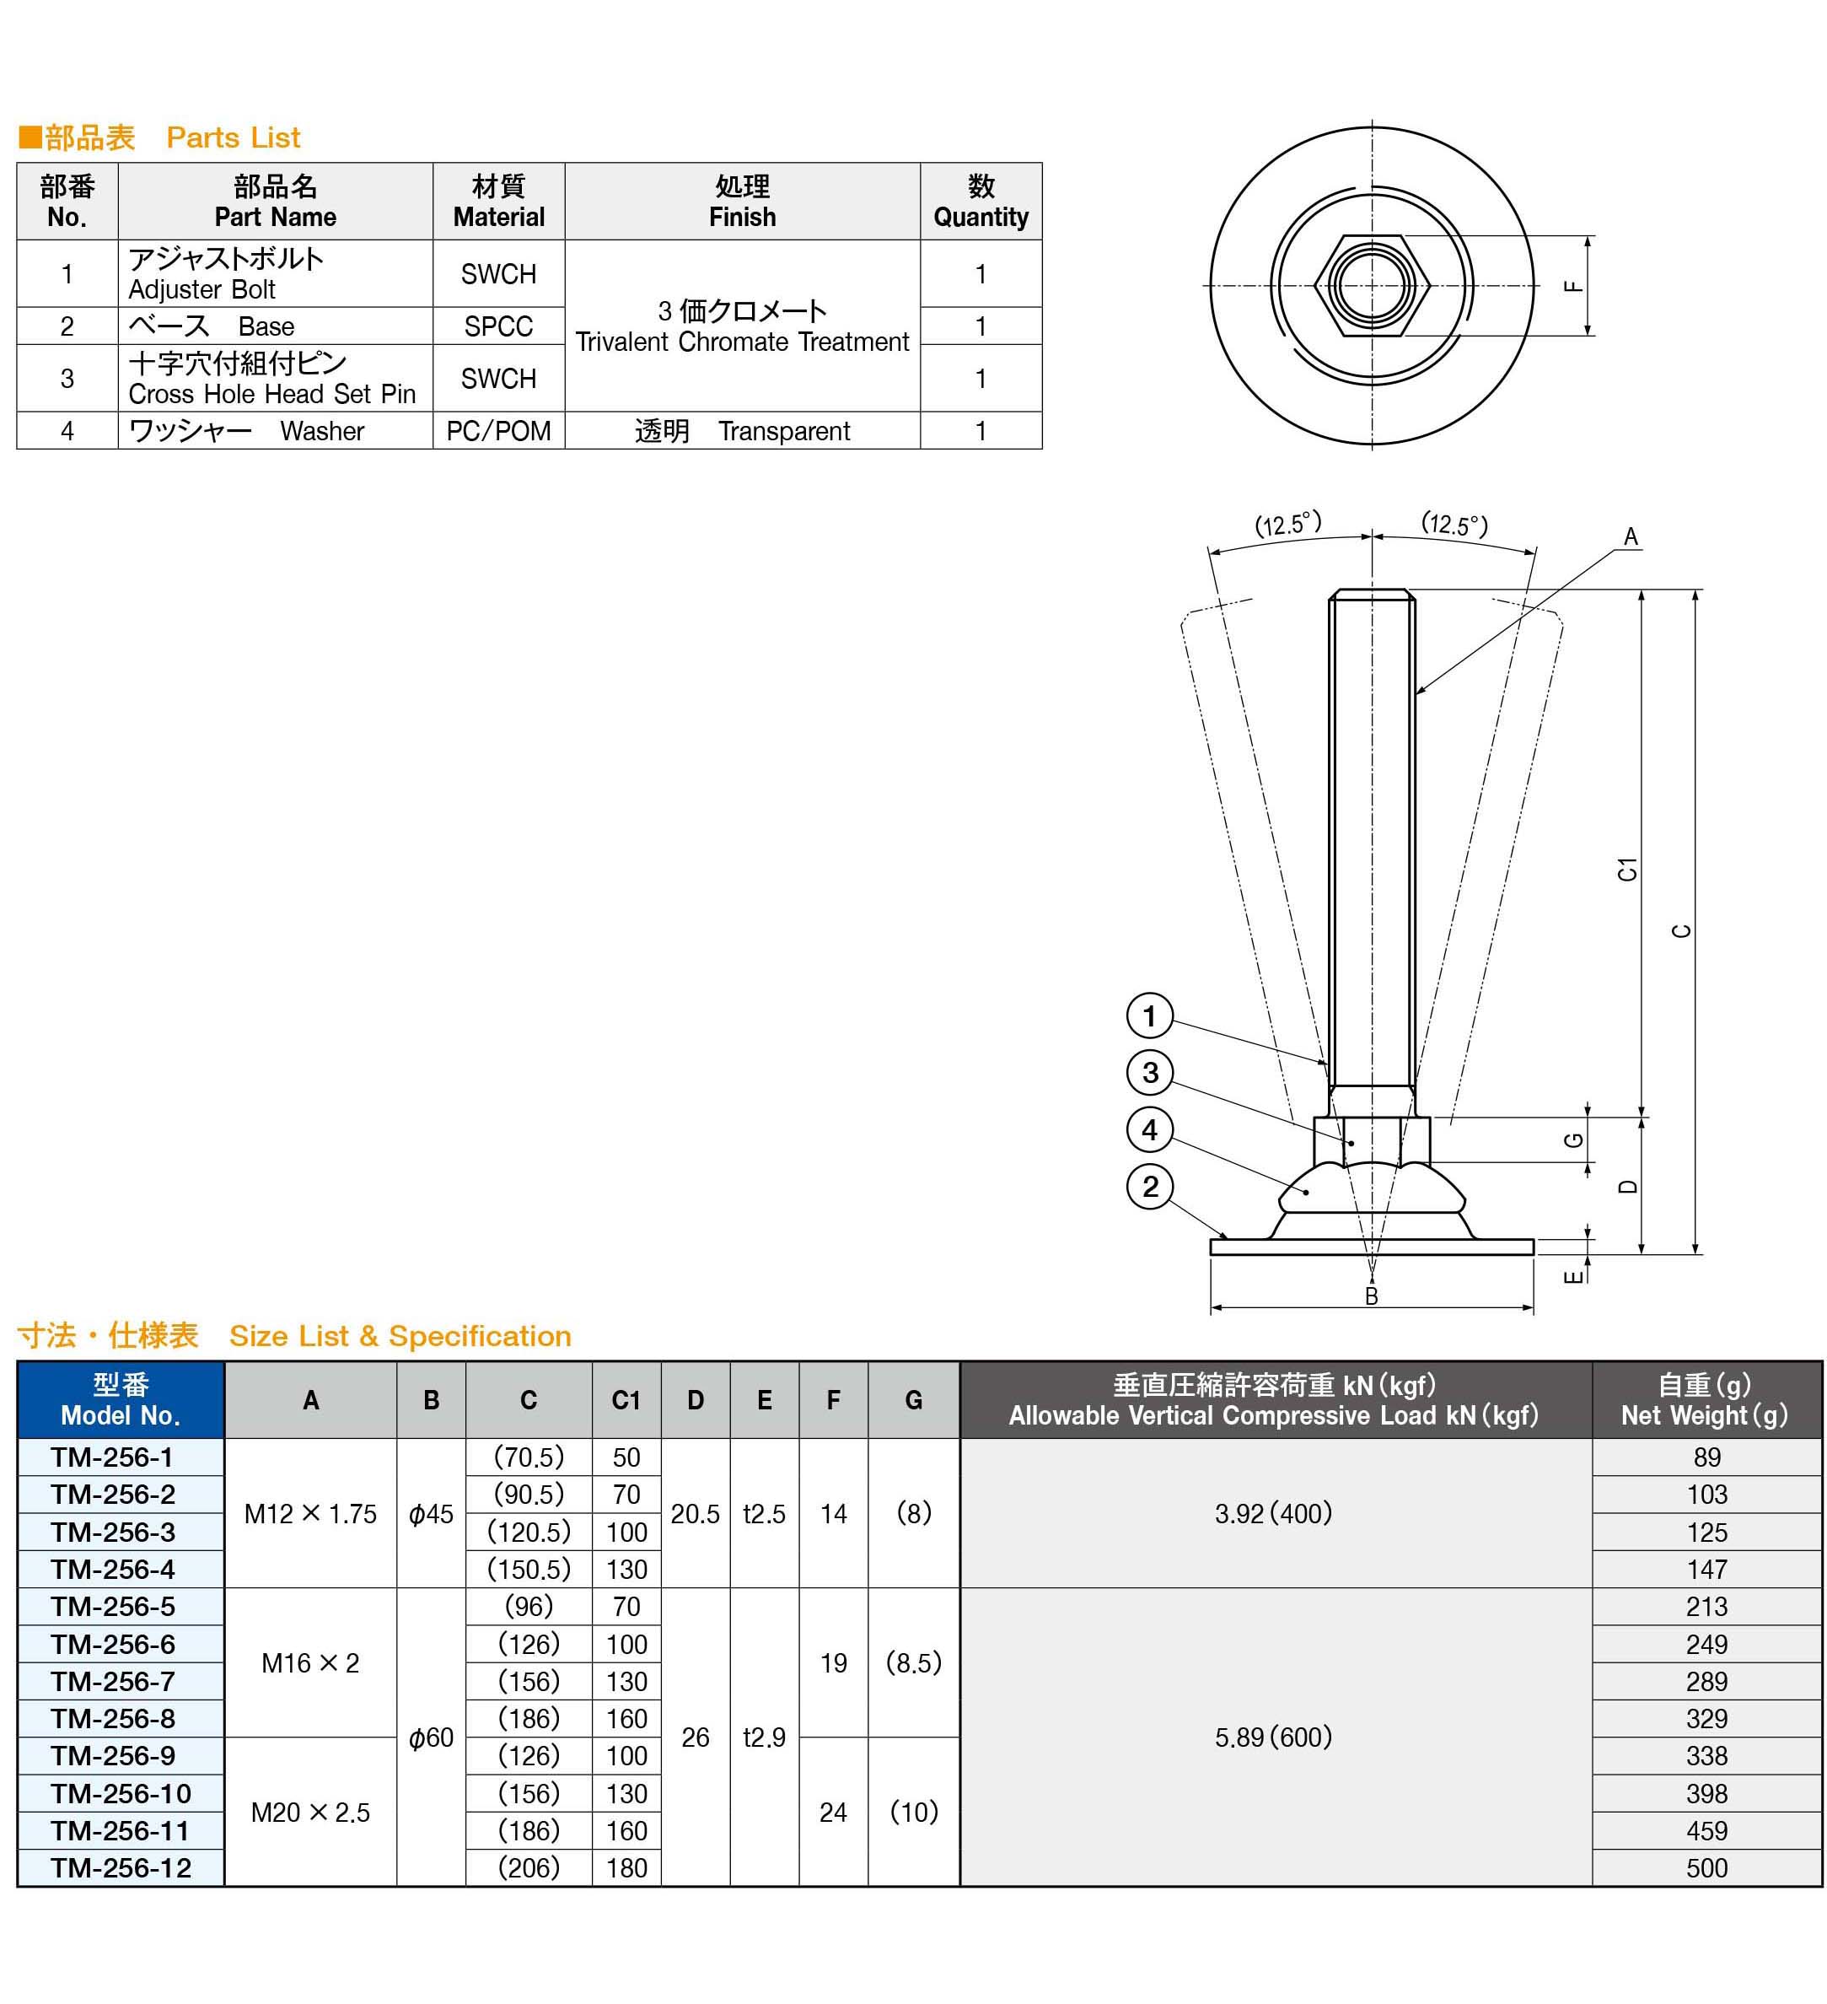Click circled callout number 1 on drawing
Image resolution: width=1827 pixels, height=2004 pixels.
[1149, 1015]
